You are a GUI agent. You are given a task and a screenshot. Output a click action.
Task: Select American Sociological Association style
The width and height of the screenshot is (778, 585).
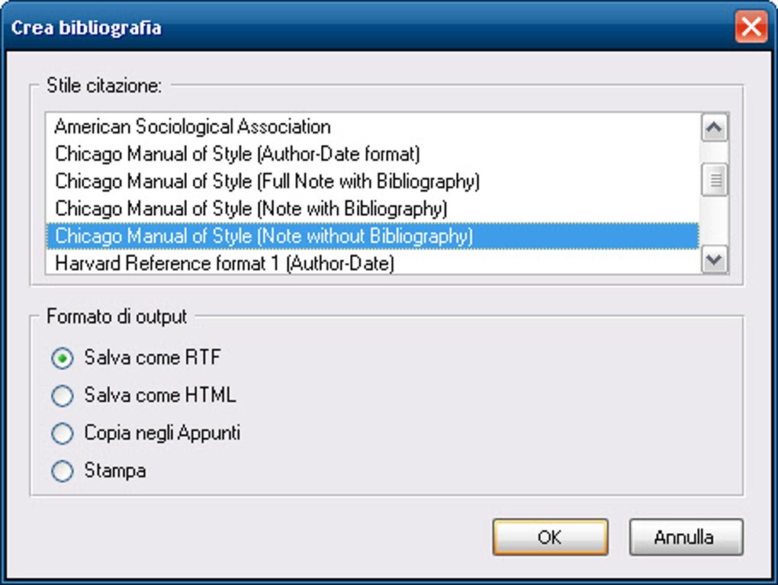pos(193,127)
